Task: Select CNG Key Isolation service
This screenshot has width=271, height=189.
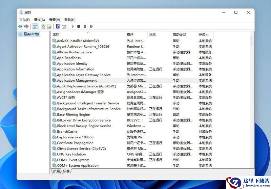Action: [x=132, y=154]
